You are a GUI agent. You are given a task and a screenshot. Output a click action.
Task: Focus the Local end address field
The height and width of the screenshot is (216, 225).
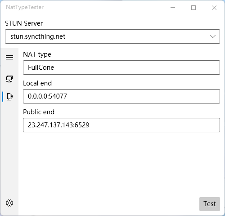121,96
